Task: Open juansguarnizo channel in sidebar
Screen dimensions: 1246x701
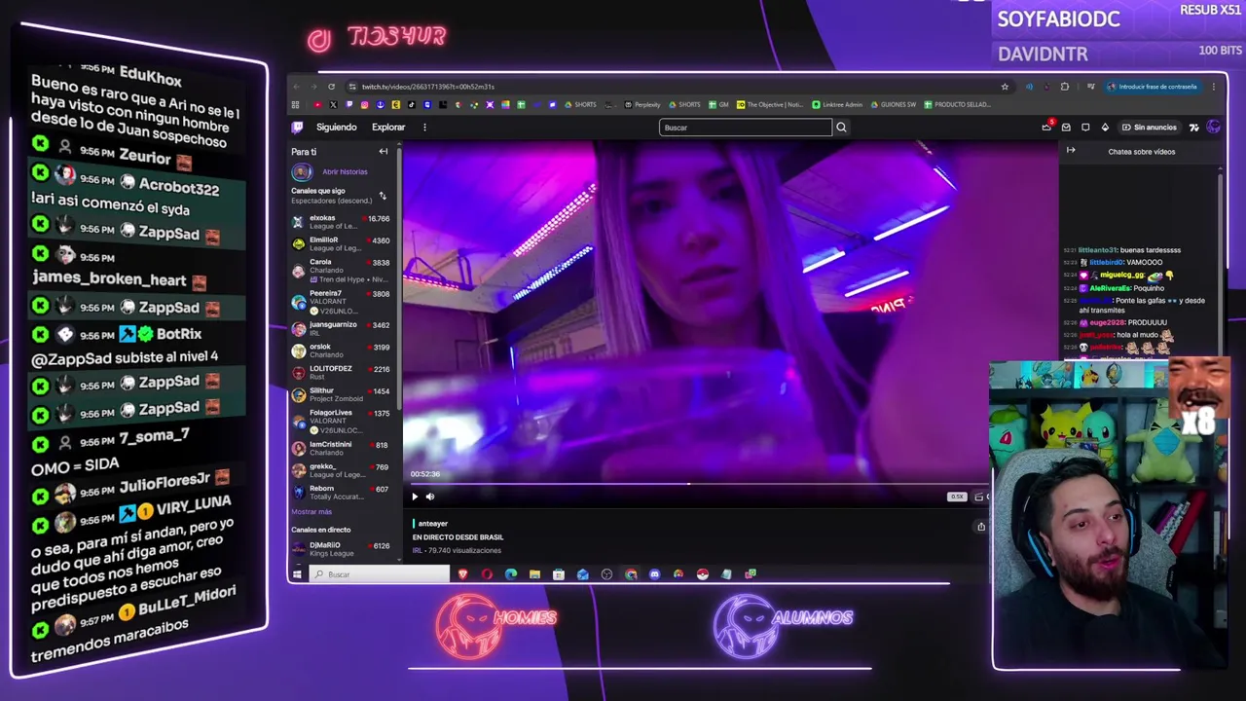Action: tap(341, 328)
